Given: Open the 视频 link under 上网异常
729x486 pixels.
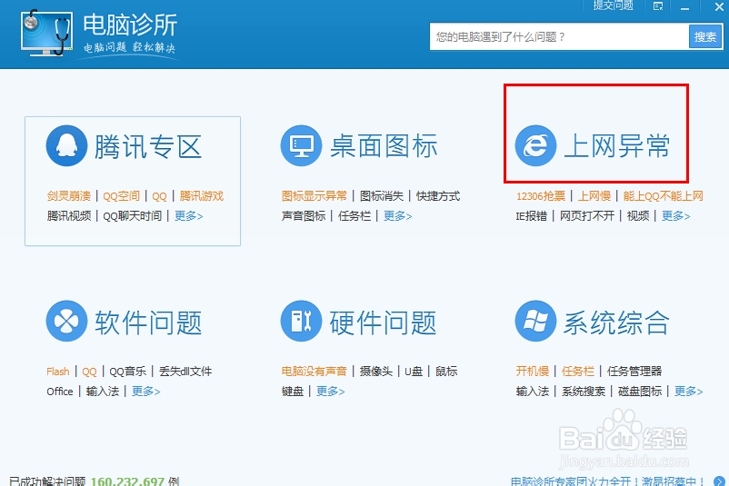Looking at the screenshot, I should [638, 216].
